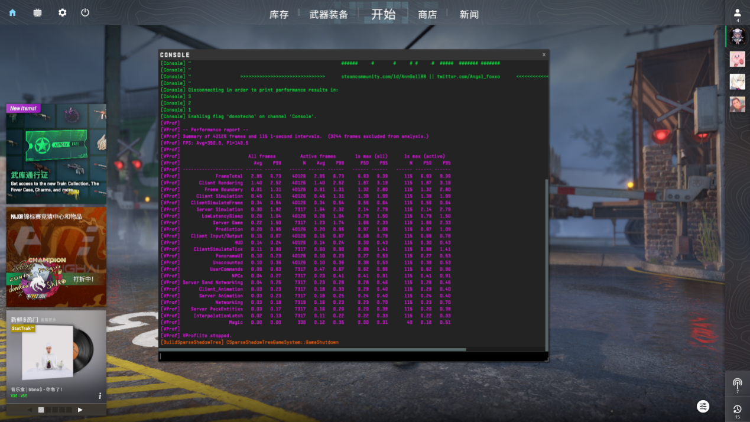Click the round sliders icon over the map background
This screenshot has width=750, height=422.
(x=703, y=406)
